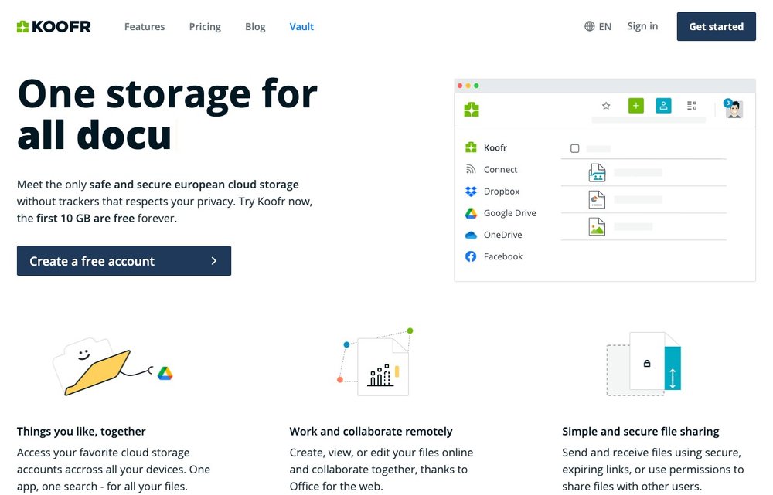The image size is (773, 495).
Task: Click the list view toggle icon
Action: pyautogui.click(x=692, y=105)
